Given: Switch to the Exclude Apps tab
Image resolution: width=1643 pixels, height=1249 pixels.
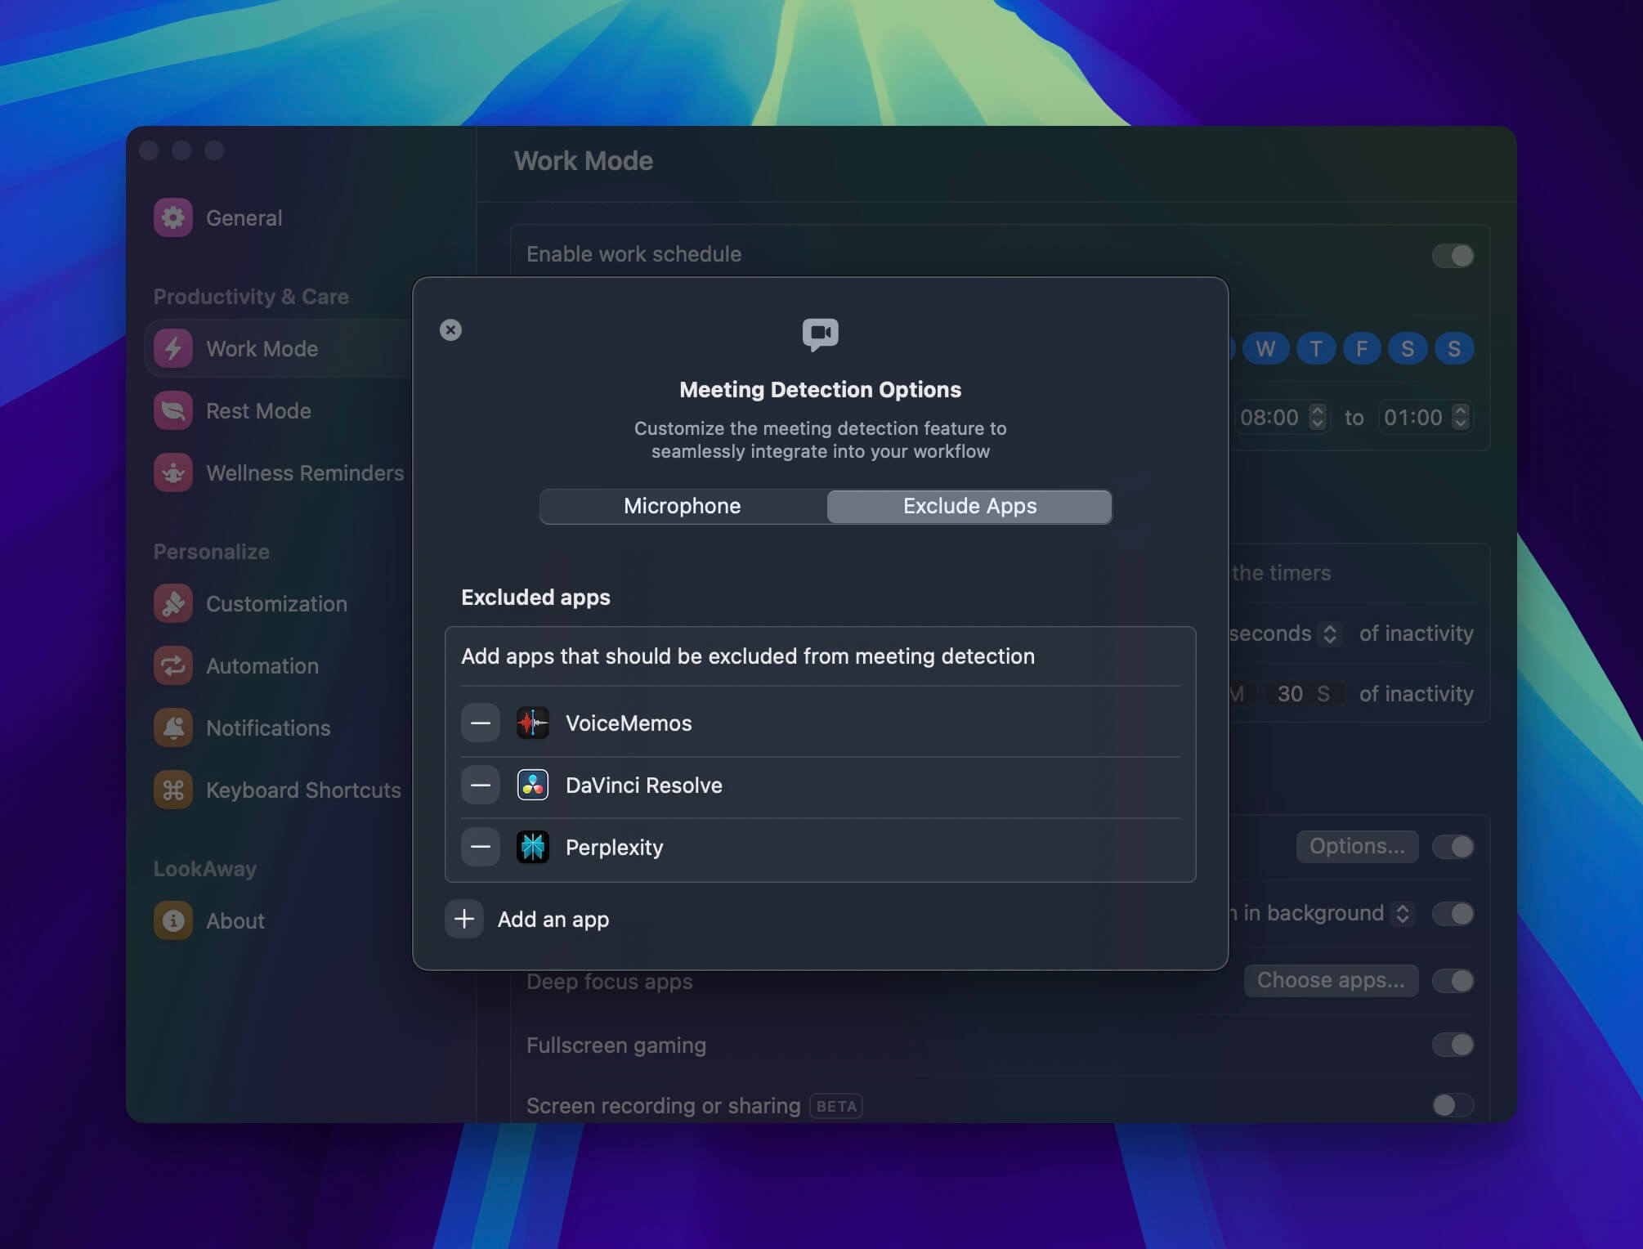Looking at the screenshot, I should click(x=969, y=506).
